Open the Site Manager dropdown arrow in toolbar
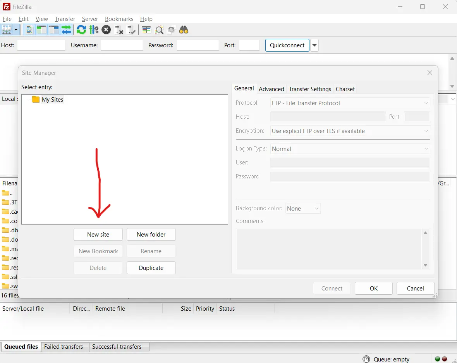 16,30
